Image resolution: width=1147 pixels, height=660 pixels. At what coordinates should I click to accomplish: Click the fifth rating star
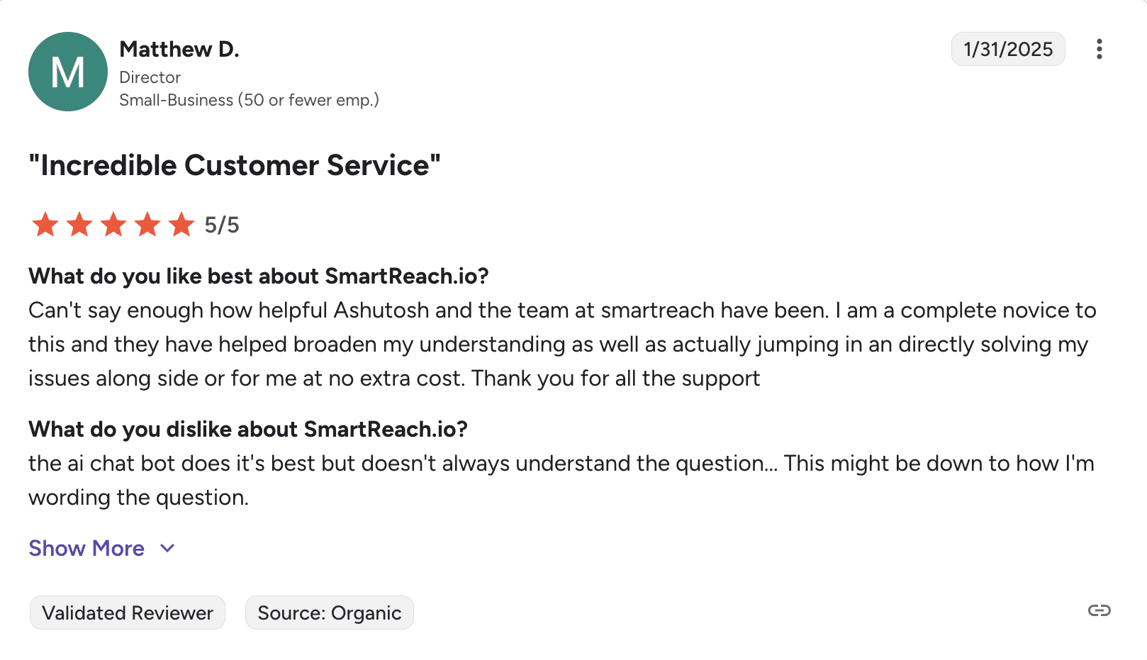click(181, 225)
